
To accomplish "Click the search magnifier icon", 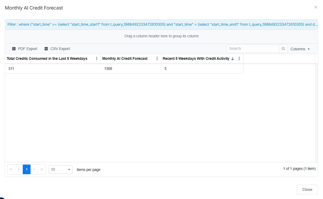I will pyautogui.click(x=283, y=49).
